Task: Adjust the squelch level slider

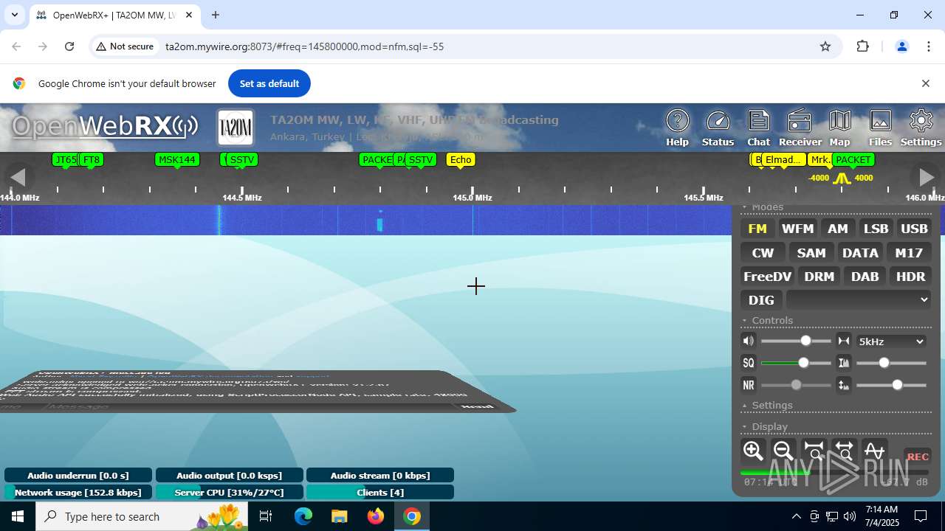Action: (796, 363)
